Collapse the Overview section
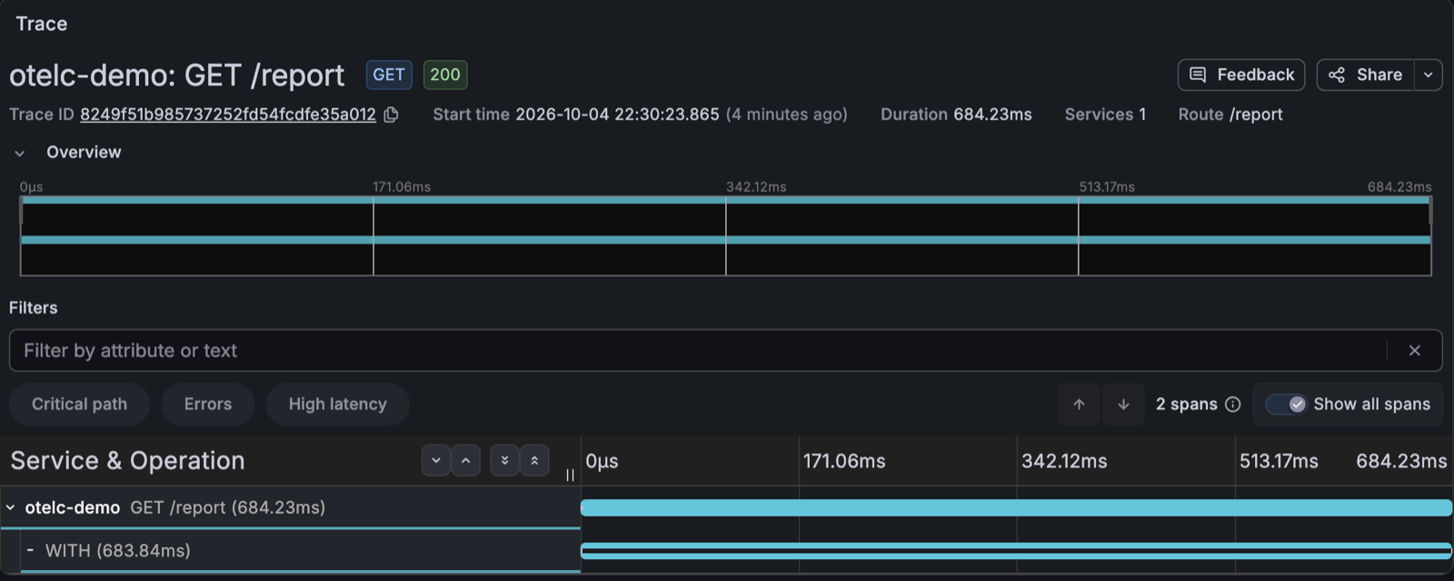The image size is (1454, 581). coord(20,153)
